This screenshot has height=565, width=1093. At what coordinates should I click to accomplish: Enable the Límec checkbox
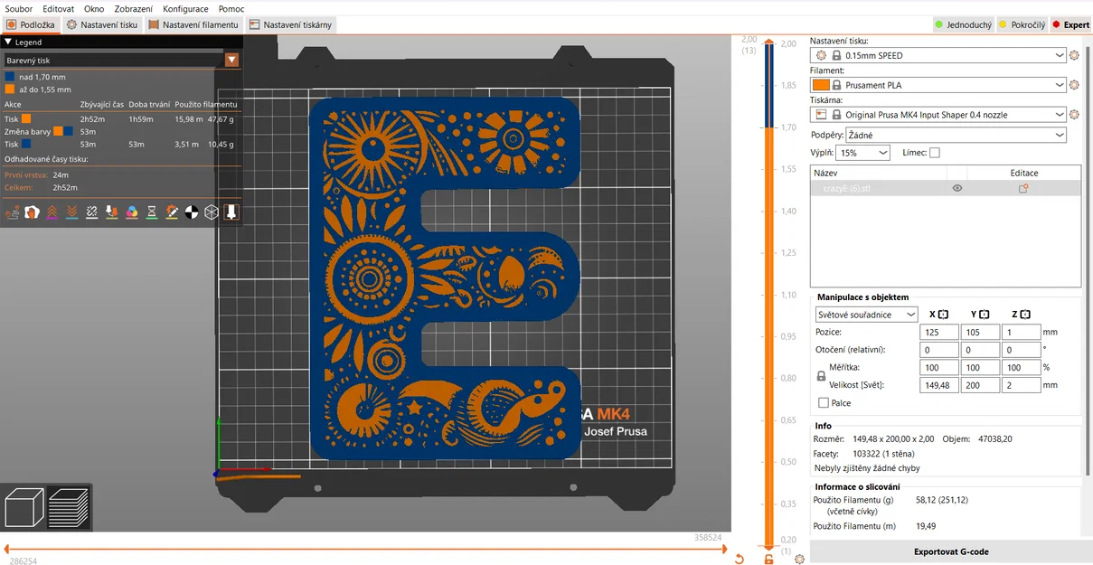pyautogui.click(x=934, y=153)
